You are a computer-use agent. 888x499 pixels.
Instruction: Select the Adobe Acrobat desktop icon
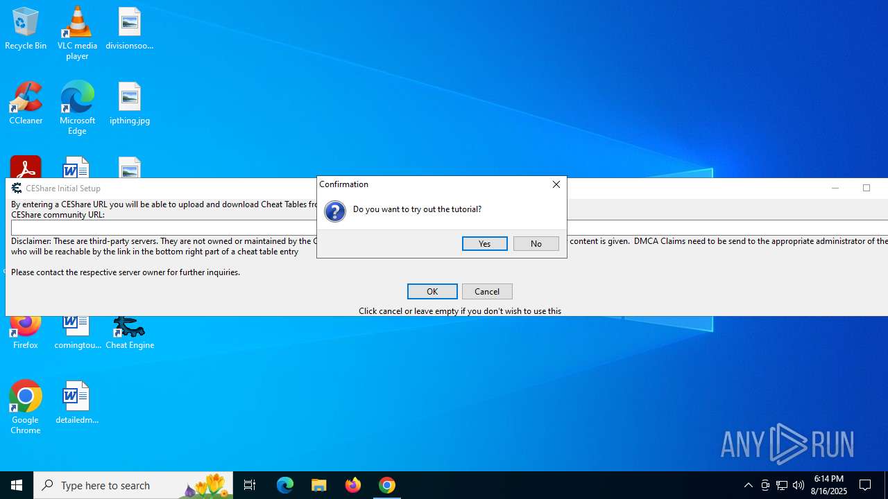click(x=26, y=167)
